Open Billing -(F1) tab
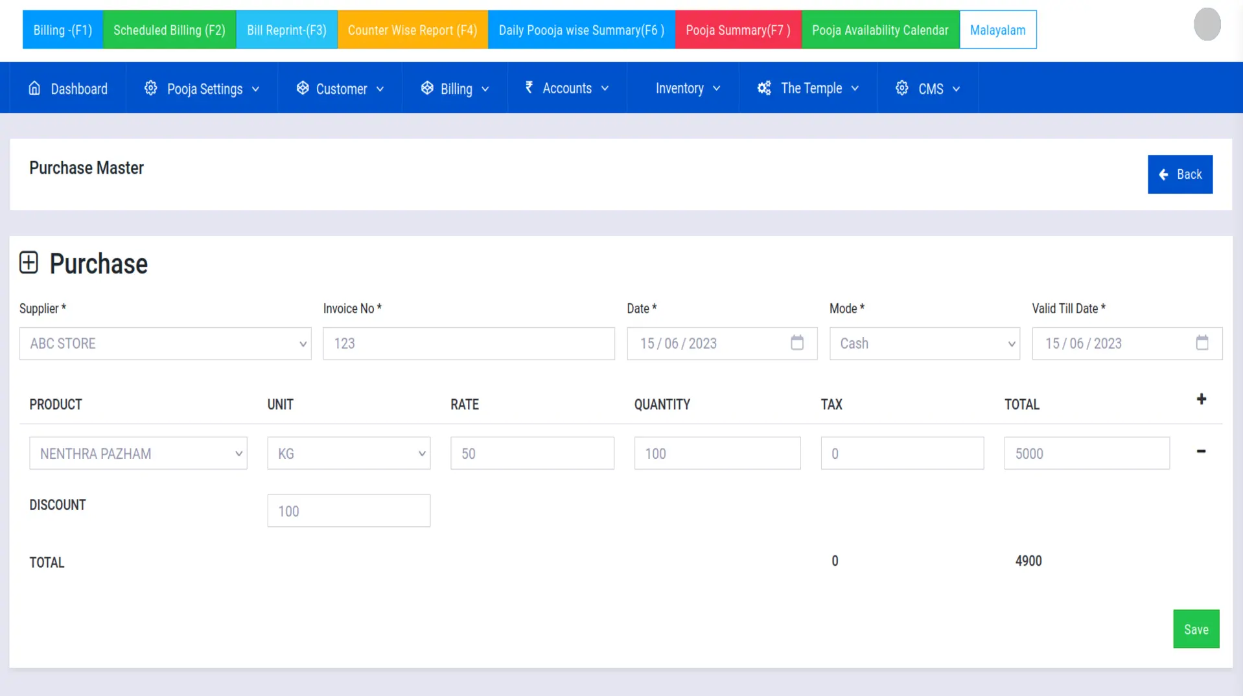Screen dimensions: 1243x696 click(x=63, y=30)
